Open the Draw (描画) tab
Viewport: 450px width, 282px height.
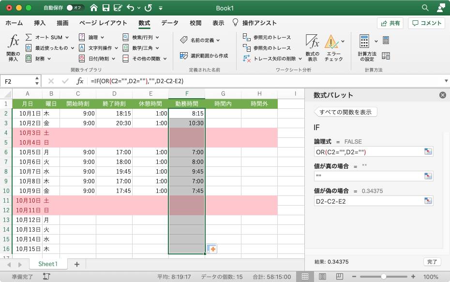62,23
